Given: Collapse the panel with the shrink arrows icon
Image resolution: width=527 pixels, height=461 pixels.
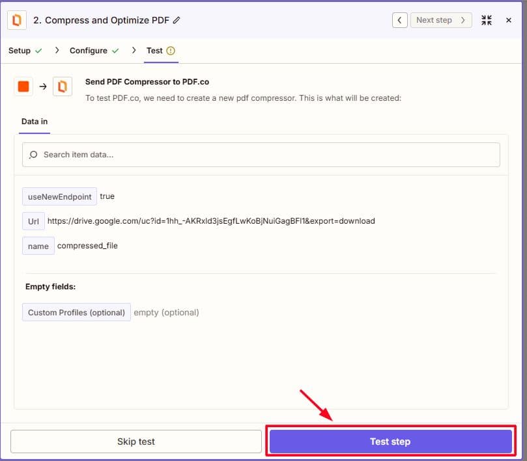Looking at the screenshot, I should coord(487,20).
